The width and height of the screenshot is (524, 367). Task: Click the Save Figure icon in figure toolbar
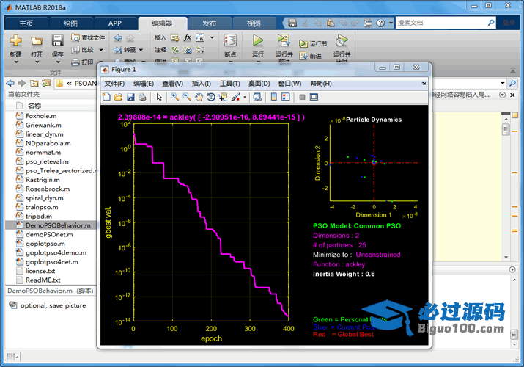pos(130,97)
